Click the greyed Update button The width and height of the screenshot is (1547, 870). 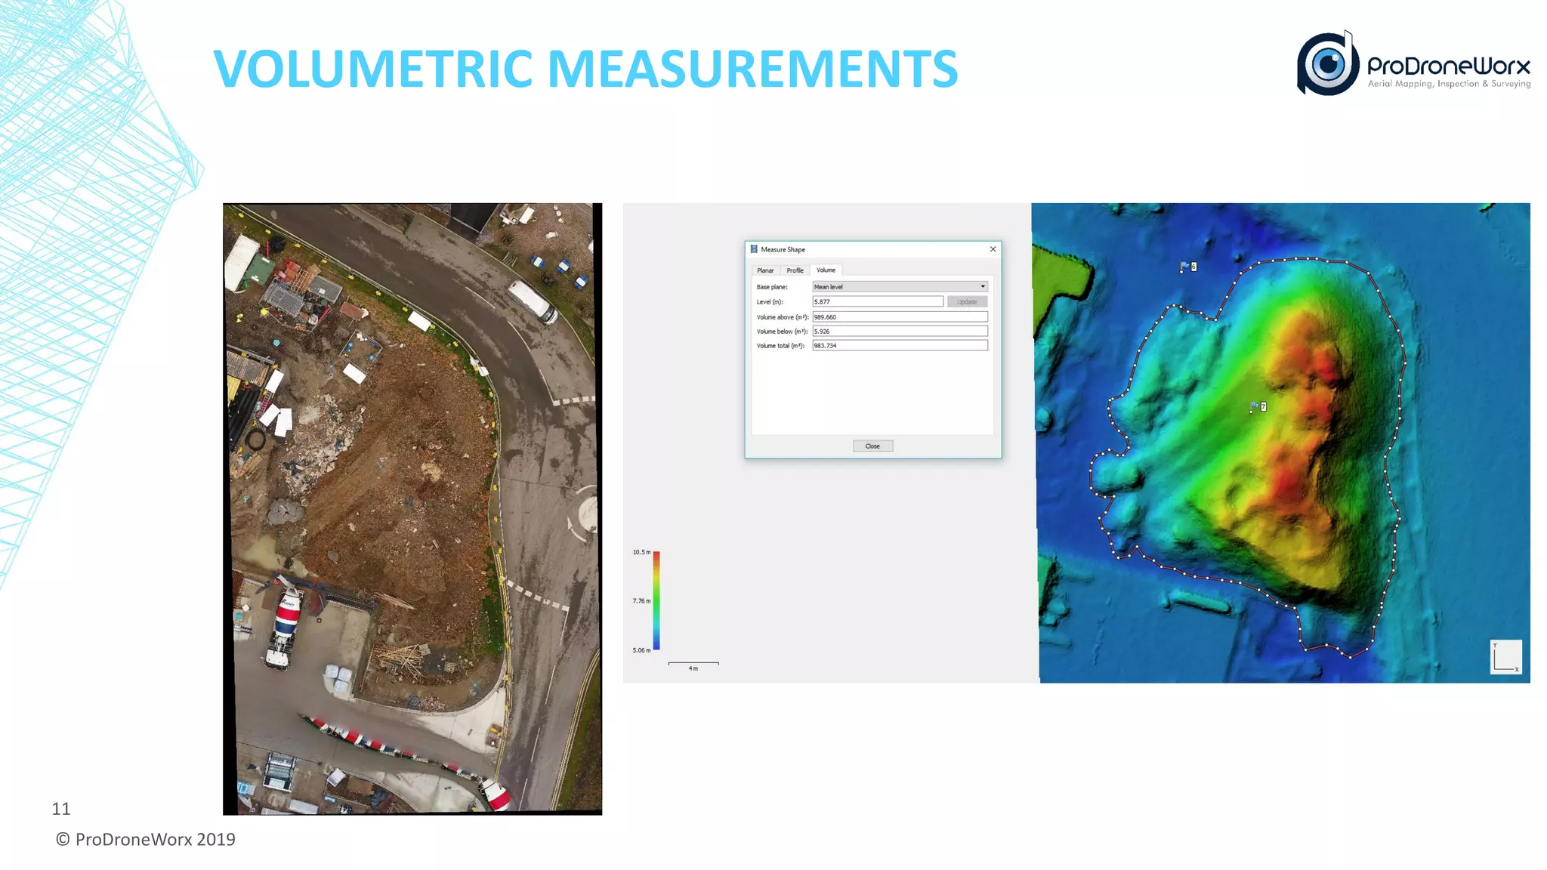tap(967, 301)
